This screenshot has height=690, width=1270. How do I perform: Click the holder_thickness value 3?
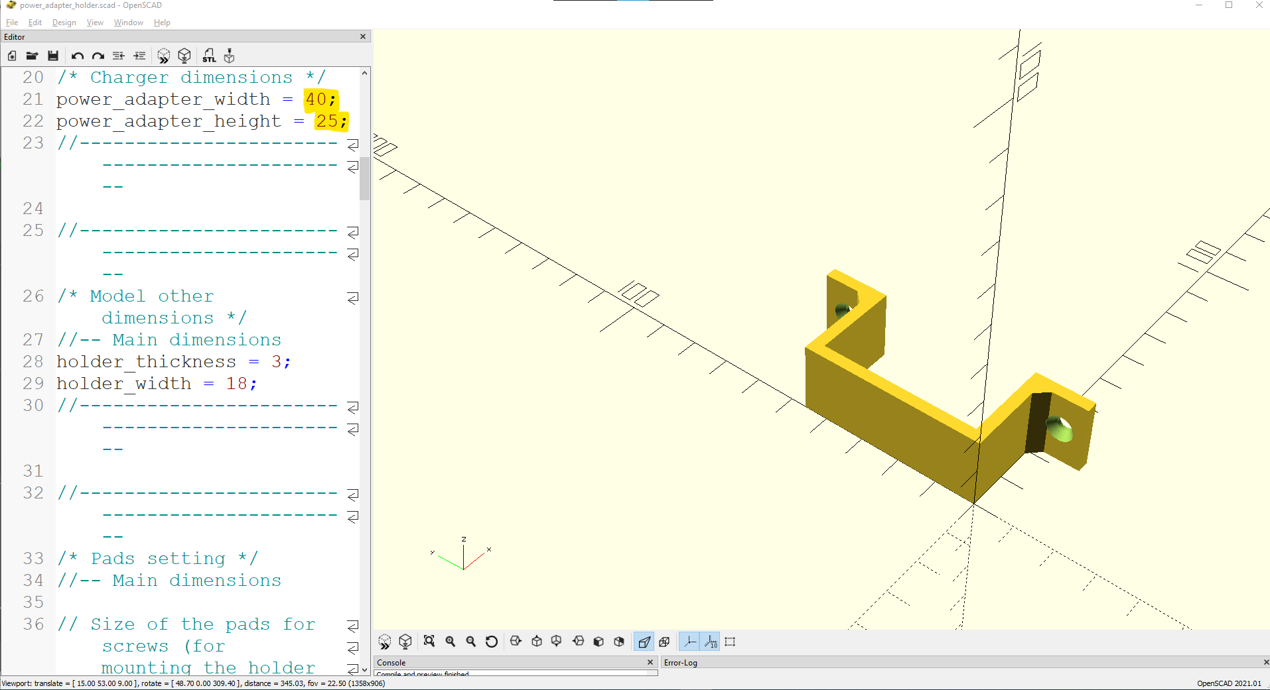click(276, 362)
